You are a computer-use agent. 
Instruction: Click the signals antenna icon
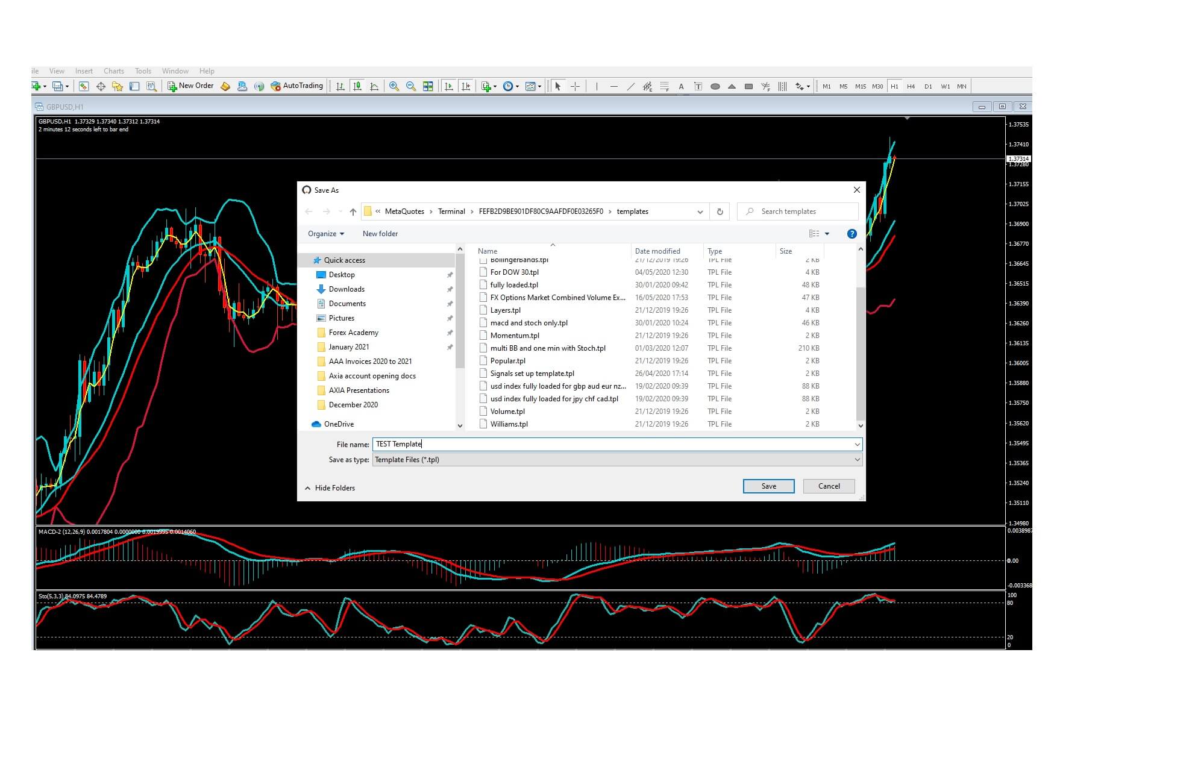259,86
